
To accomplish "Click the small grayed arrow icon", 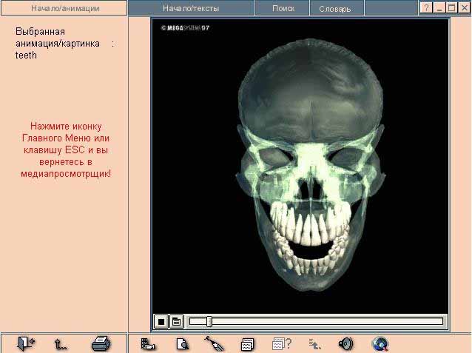I will (314, 343).
